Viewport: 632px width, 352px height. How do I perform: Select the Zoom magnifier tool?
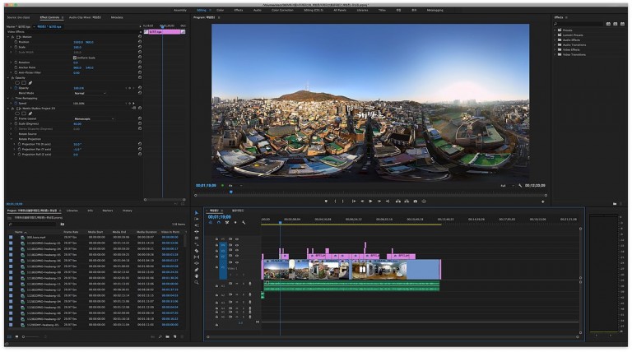[x=197, y=281]
